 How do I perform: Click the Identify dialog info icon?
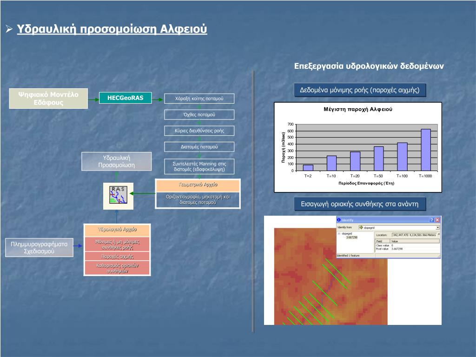click(339, 220)
